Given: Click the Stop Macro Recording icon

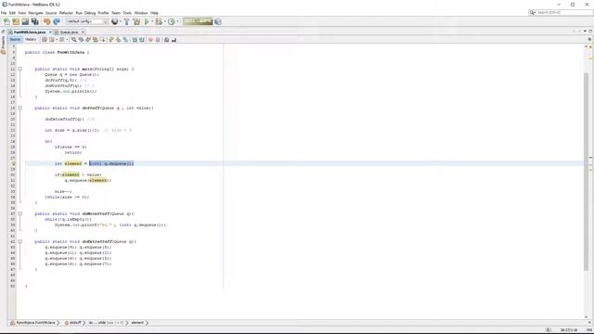Looking at the screenshot, I should 158,39.
